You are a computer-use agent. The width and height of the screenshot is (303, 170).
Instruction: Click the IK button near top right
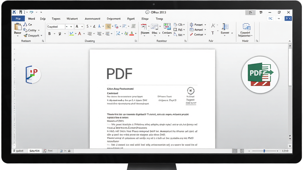[x=270, y=19]
